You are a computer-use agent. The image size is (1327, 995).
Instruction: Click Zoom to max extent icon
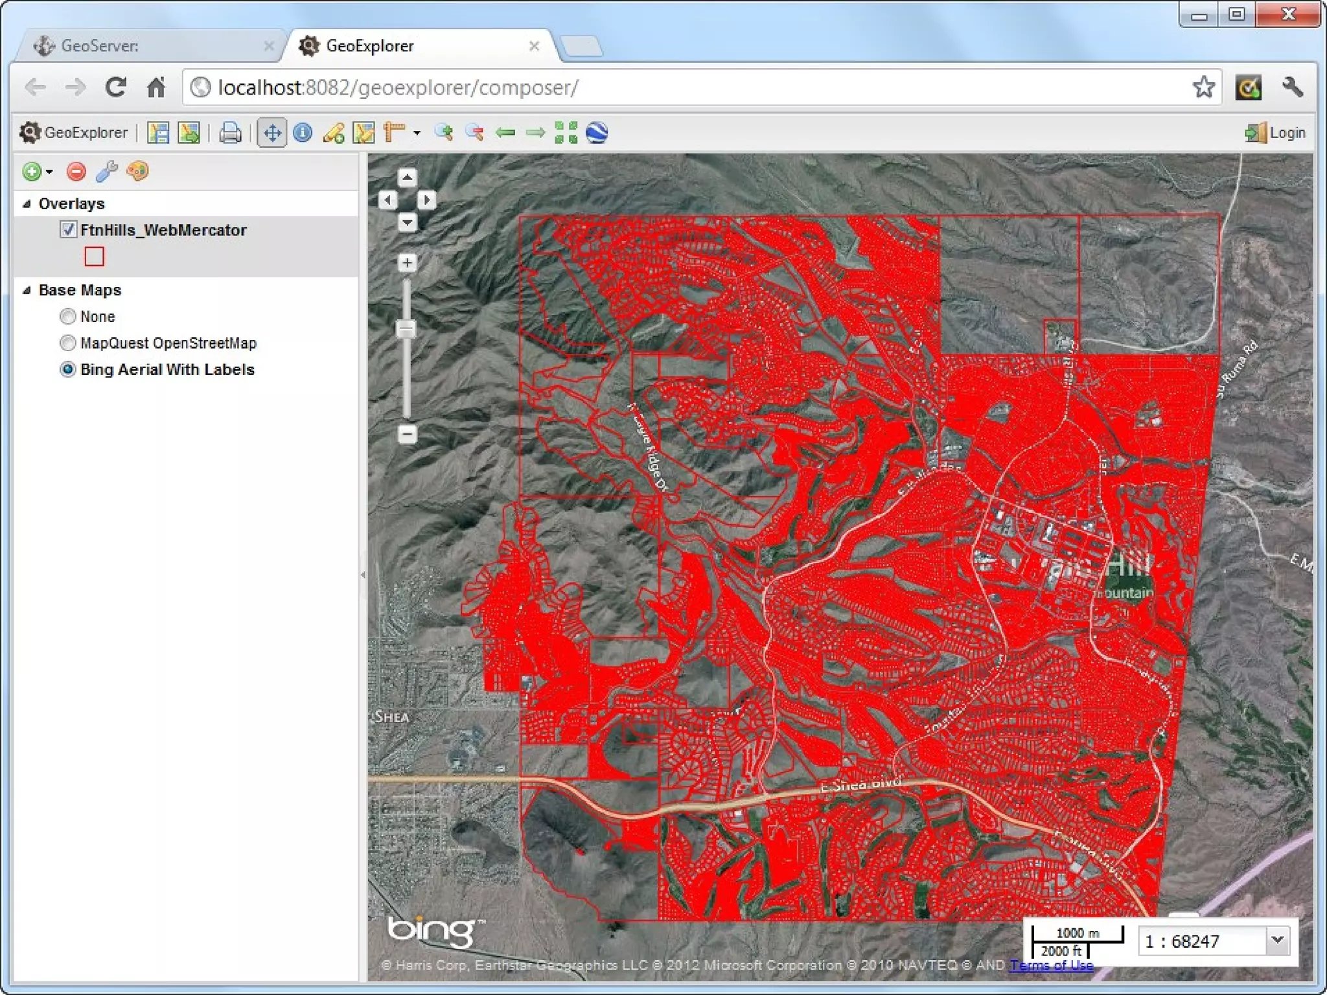pyautogui.click(x=566, y=133)
